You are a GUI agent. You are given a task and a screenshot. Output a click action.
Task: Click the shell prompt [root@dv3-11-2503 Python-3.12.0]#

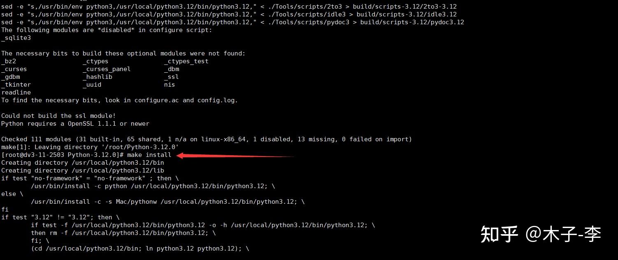point(63,155)
